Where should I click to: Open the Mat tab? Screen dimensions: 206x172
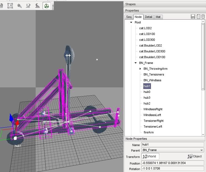pyautogui.click(x=158, y=17)
